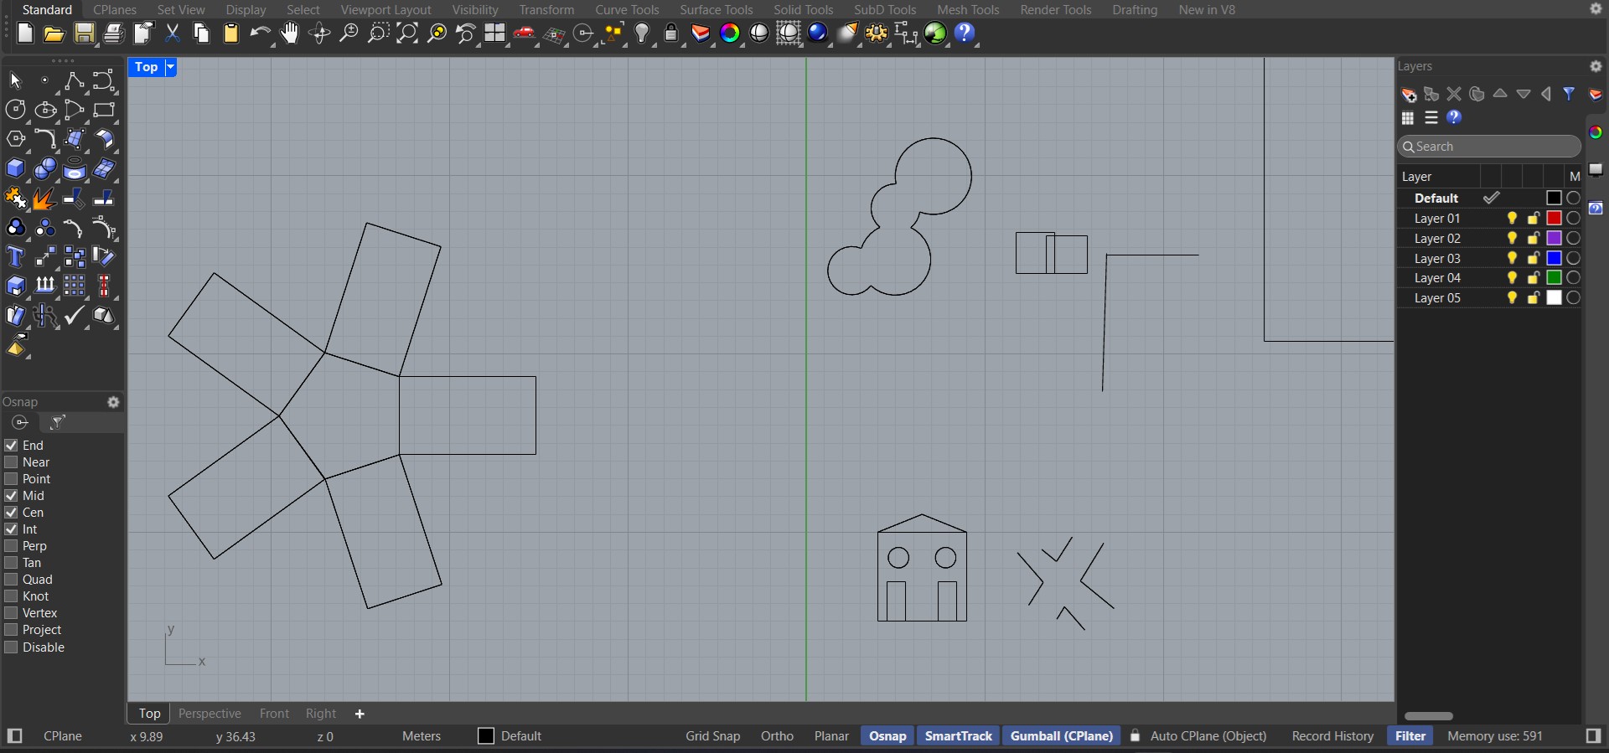
Task: Click the Save file icon
Action: pyautogui.click(x=84, y=34)
